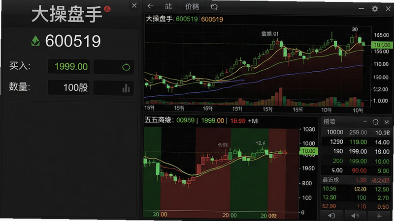Click the second speaker button at panel bottom
Screen dimensions: 394x221
coord(355,216)
